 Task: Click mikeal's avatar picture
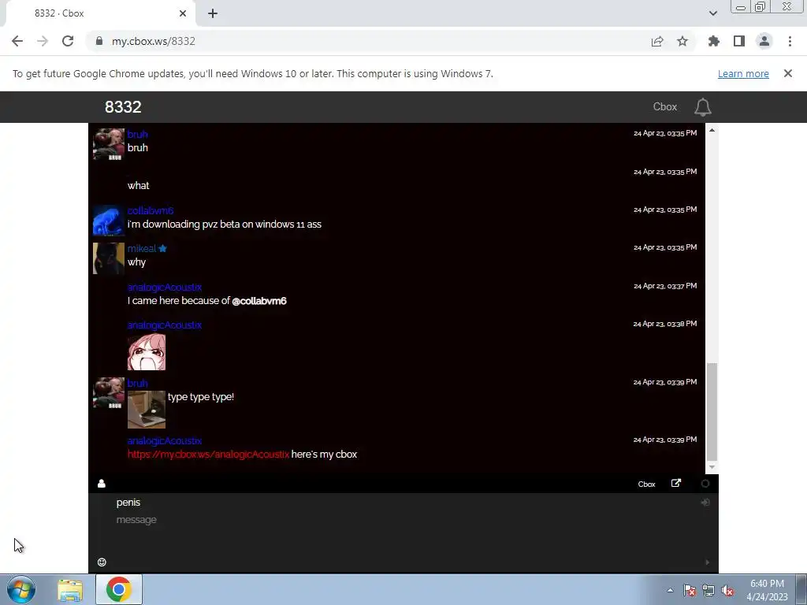tap(109, 258)
